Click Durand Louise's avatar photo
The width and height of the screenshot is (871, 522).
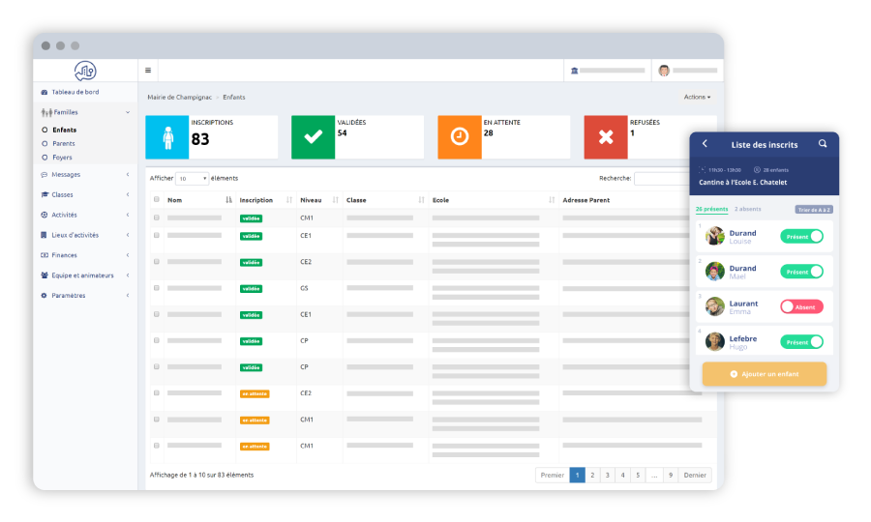(x=715, y=236)
